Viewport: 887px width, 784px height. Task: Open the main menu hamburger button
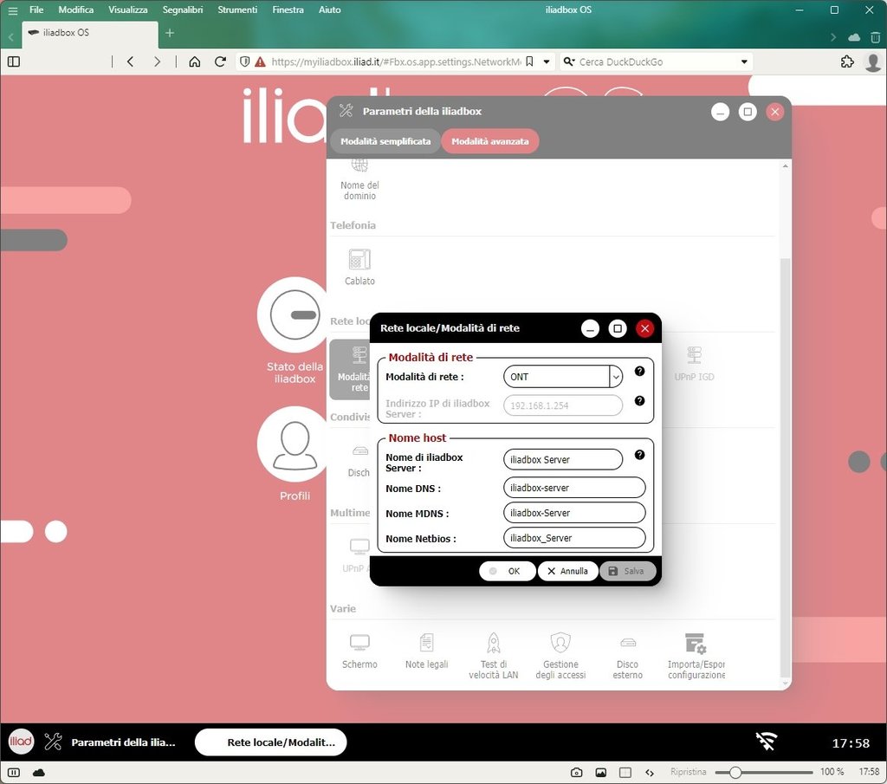[x=12, y=10]
